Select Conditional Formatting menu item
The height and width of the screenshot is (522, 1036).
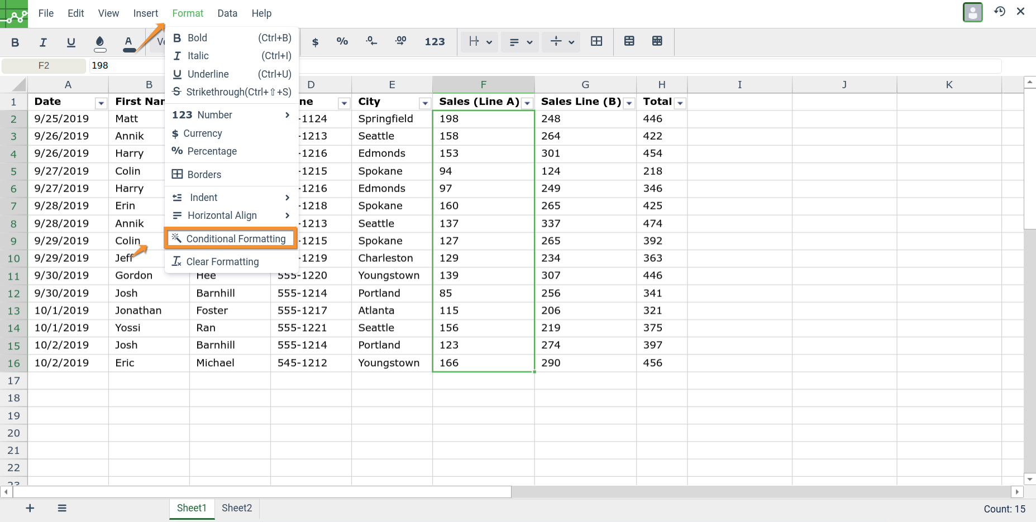pyautogui.click(x=231, y=239)
